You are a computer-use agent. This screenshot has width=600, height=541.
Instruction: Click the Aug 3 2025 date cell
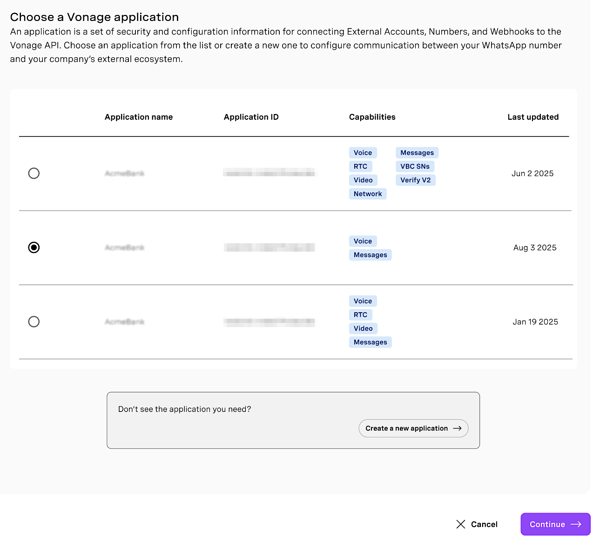point(535,247)
